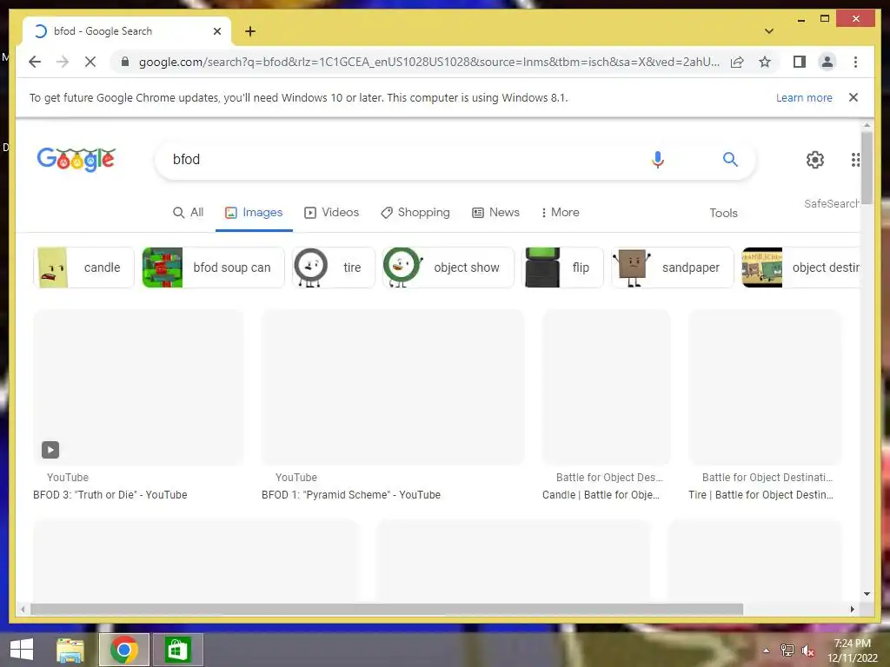Bookmark this page with the star icon

tap(765, 62)
